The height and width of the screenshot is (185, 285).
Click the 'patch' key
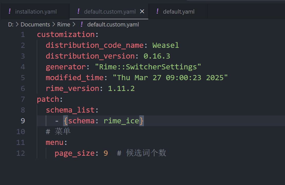[x=48, y=99]
